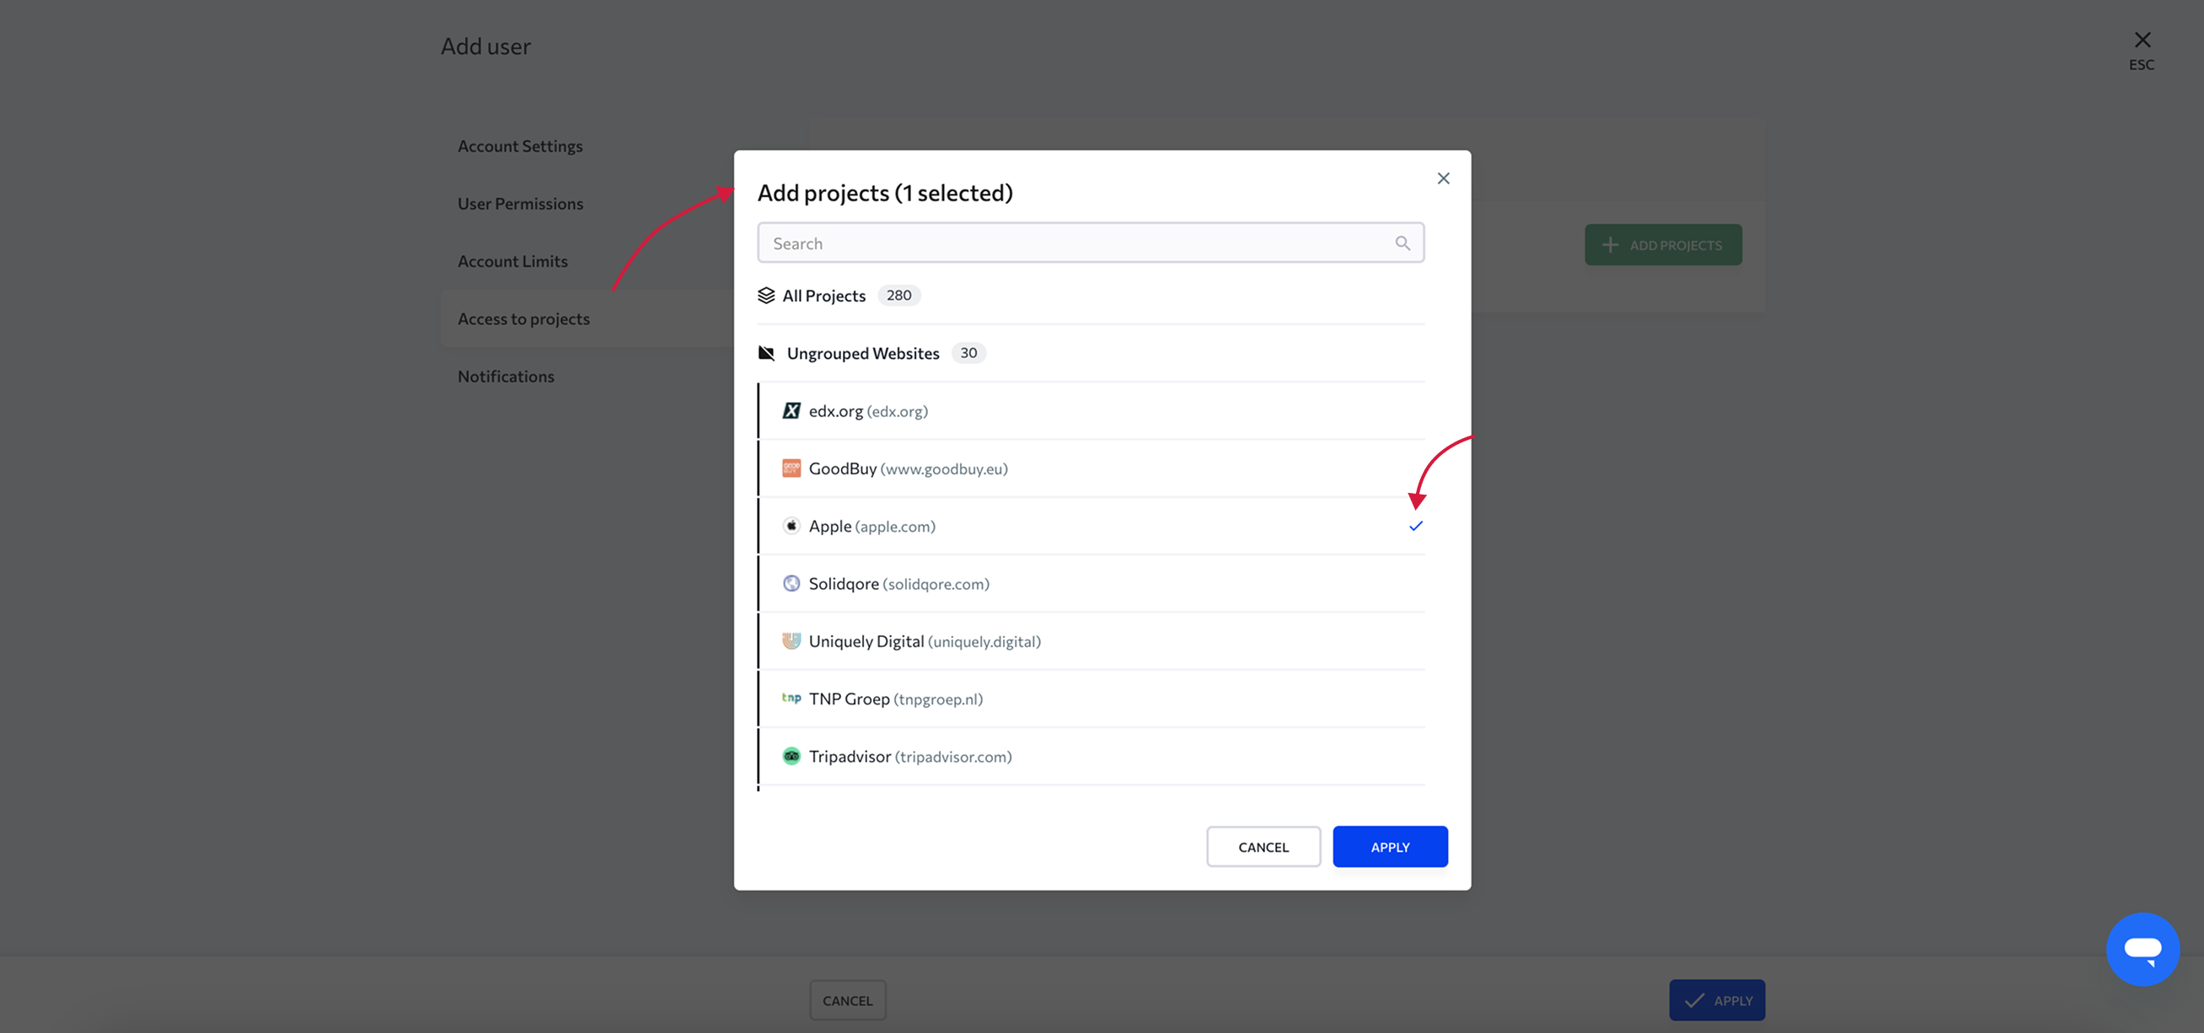Image resolution: width=2204 pixels, height=1033 pixels.
Task: Focus the Search projects input field
Action: (x=1090, y=243)
